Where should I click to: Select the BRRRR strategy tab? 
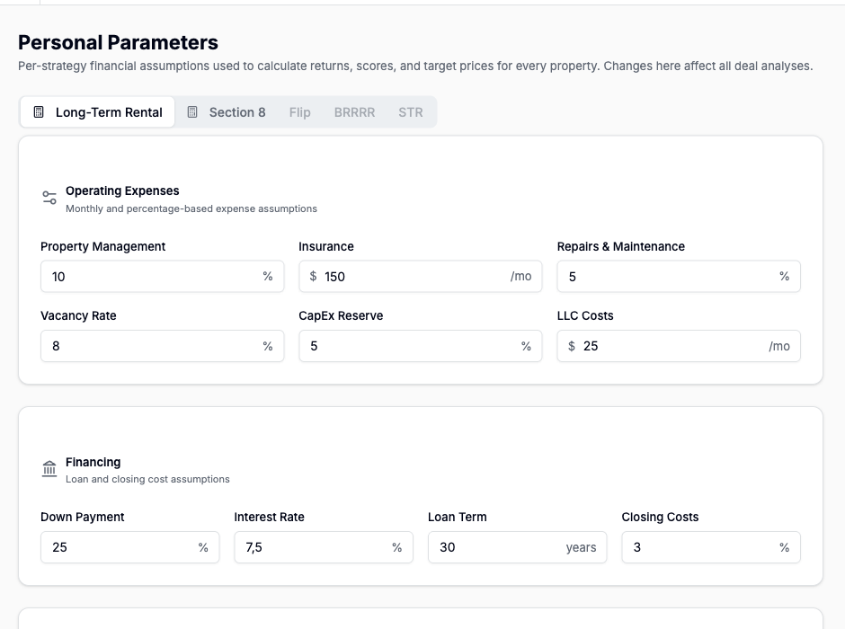pos(354,111)
